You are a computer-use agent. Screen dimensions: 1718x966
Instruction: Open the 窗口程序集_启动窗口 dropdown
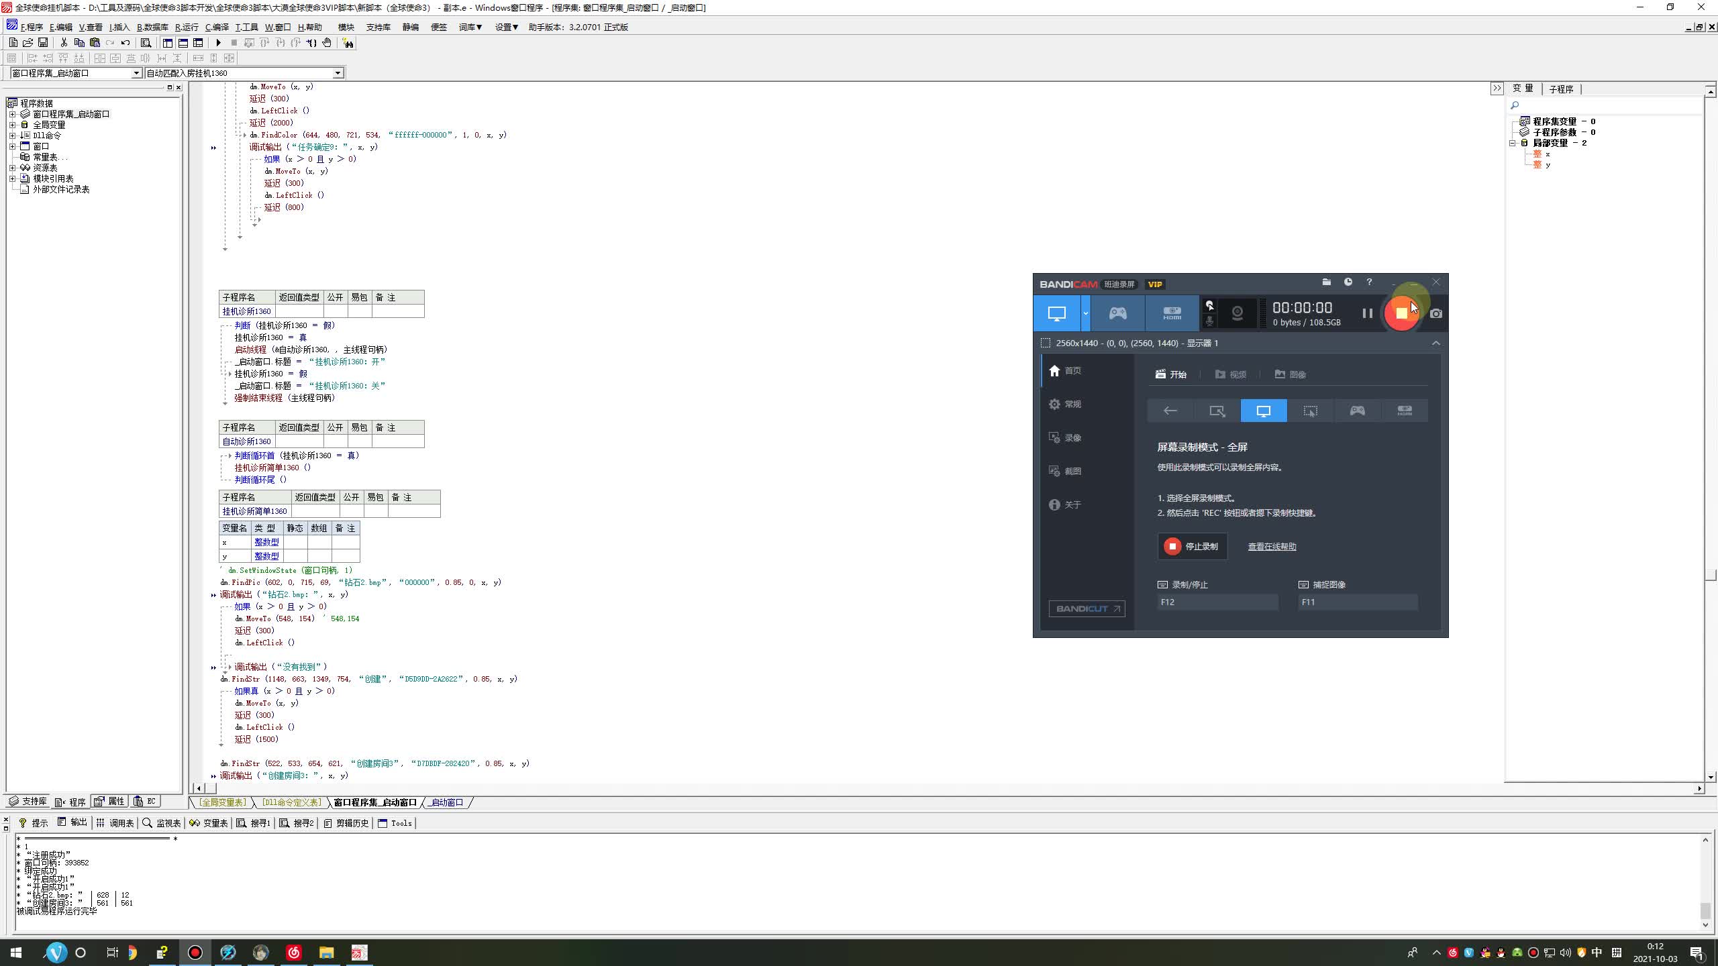click(136, 73)
